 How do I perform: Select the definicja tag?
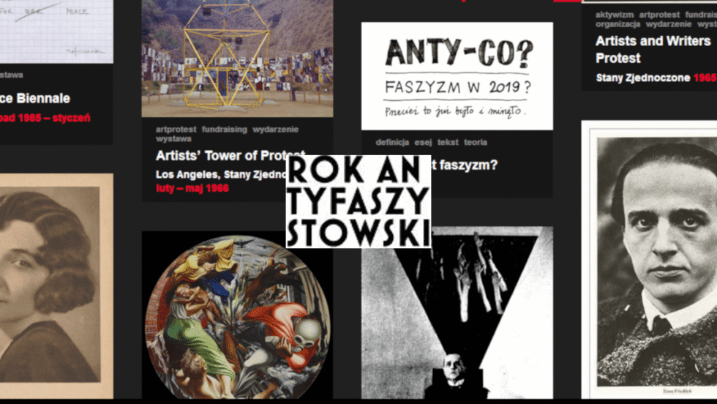(392, 142)
